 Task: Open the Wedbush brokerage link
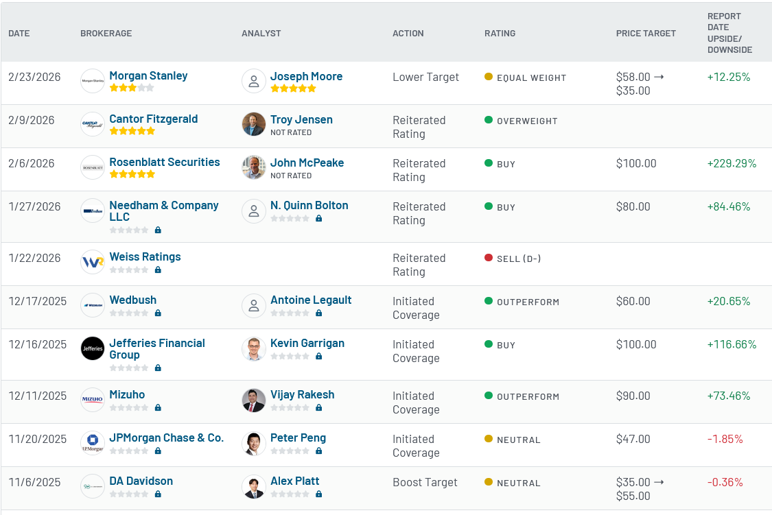point(133,300)
